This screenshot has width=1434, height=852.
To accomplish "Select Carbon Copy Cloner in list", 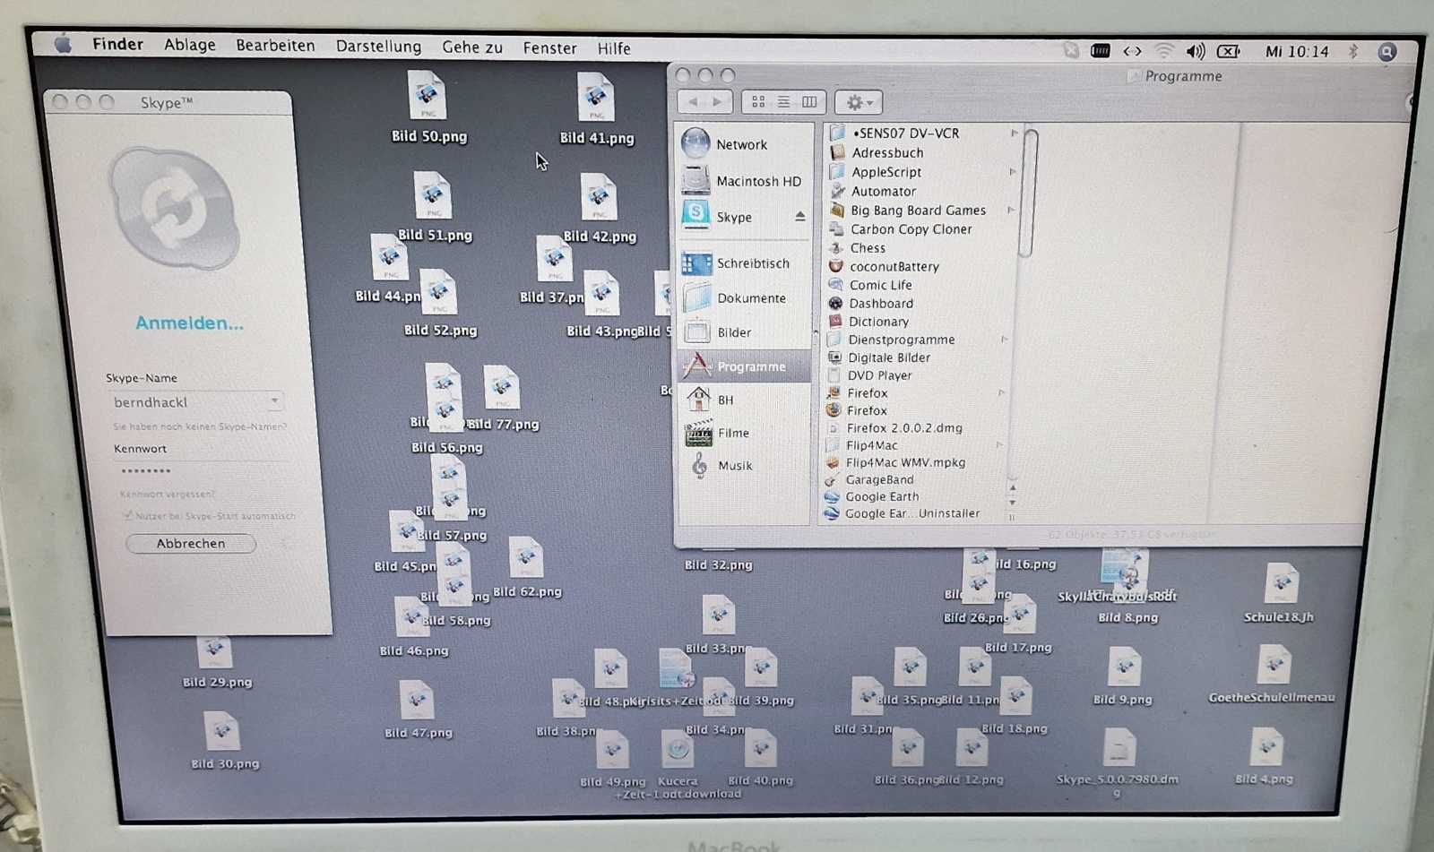I will click(911, 229).
